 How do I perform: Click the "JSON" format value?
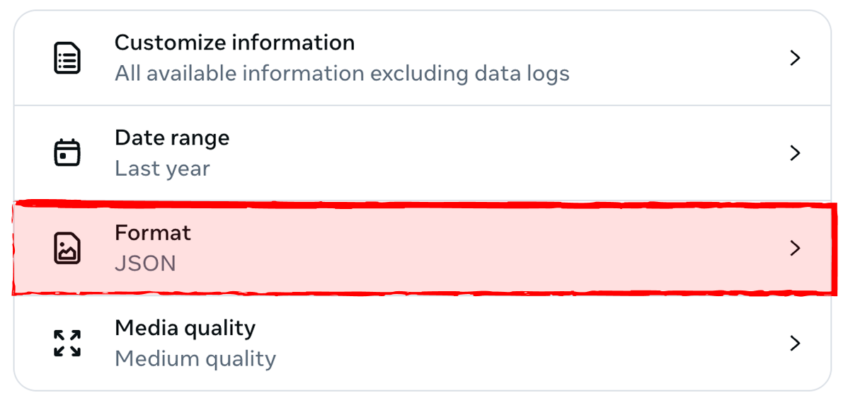point(145,264)
